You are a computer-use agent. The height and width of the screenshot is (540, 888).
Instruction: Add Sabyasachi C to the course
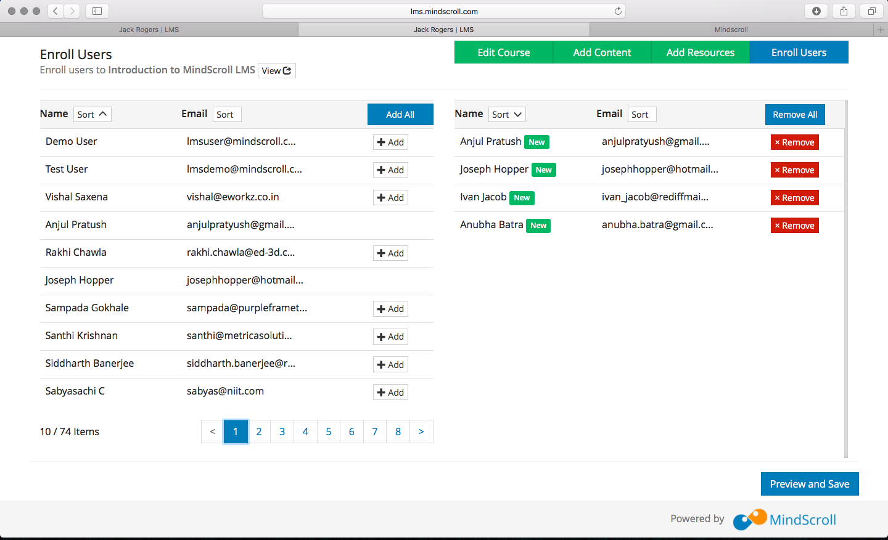[x=390, y=393]
